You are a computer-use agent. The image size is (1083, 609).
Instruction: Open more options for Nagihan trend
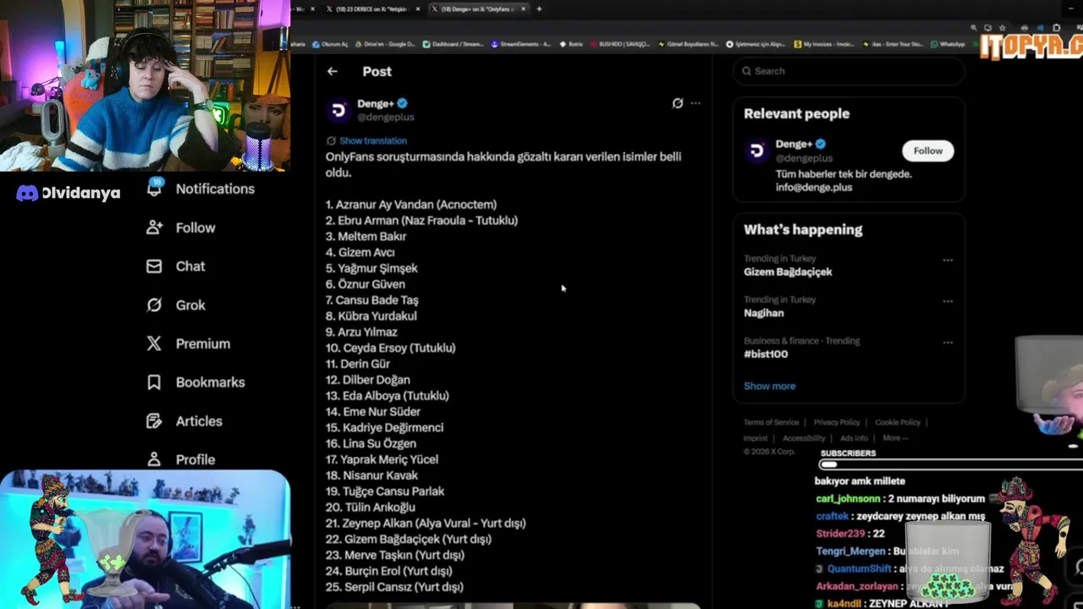[948, 301]
